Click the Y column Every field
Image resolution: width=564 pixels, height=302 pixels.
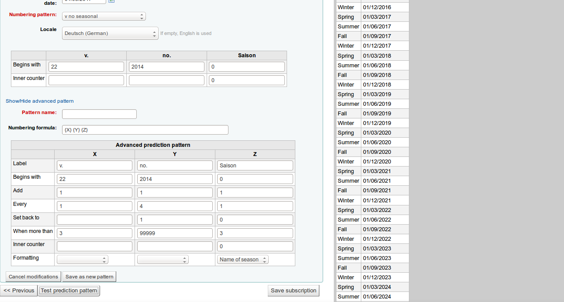tap(175, 206)
